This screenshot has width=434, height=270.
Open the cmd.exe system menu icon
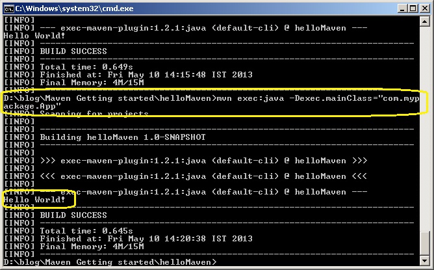tap(8, 8)
